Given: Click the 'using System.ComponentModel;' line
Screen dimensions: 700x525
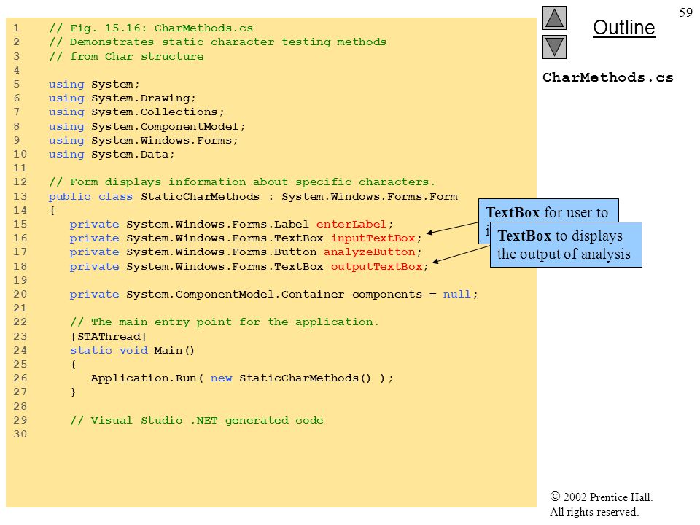Looking at the screenshot, I should [x=147, y=126].
